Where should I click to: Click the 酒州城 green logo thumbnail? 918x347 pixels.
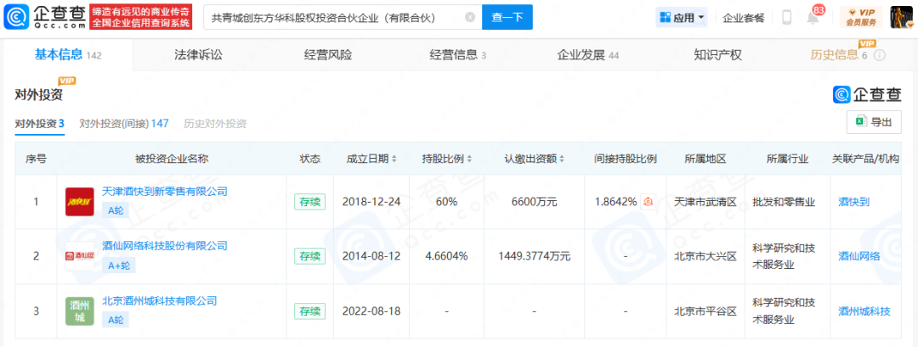(x=79, y=311)
